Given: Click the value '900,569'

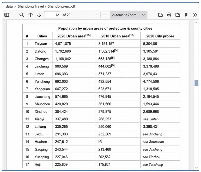Looking at the screenshot, I should coord(62,66).
